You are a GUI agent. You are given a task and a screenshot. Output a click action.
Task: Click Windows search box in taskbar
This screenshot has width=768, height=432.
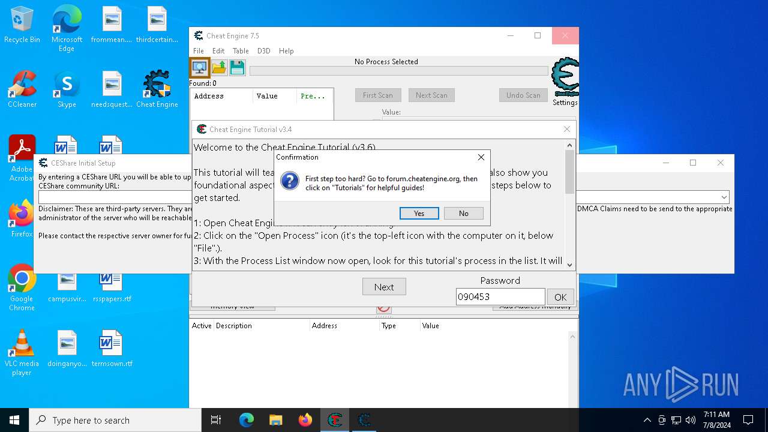coord(115,420)
